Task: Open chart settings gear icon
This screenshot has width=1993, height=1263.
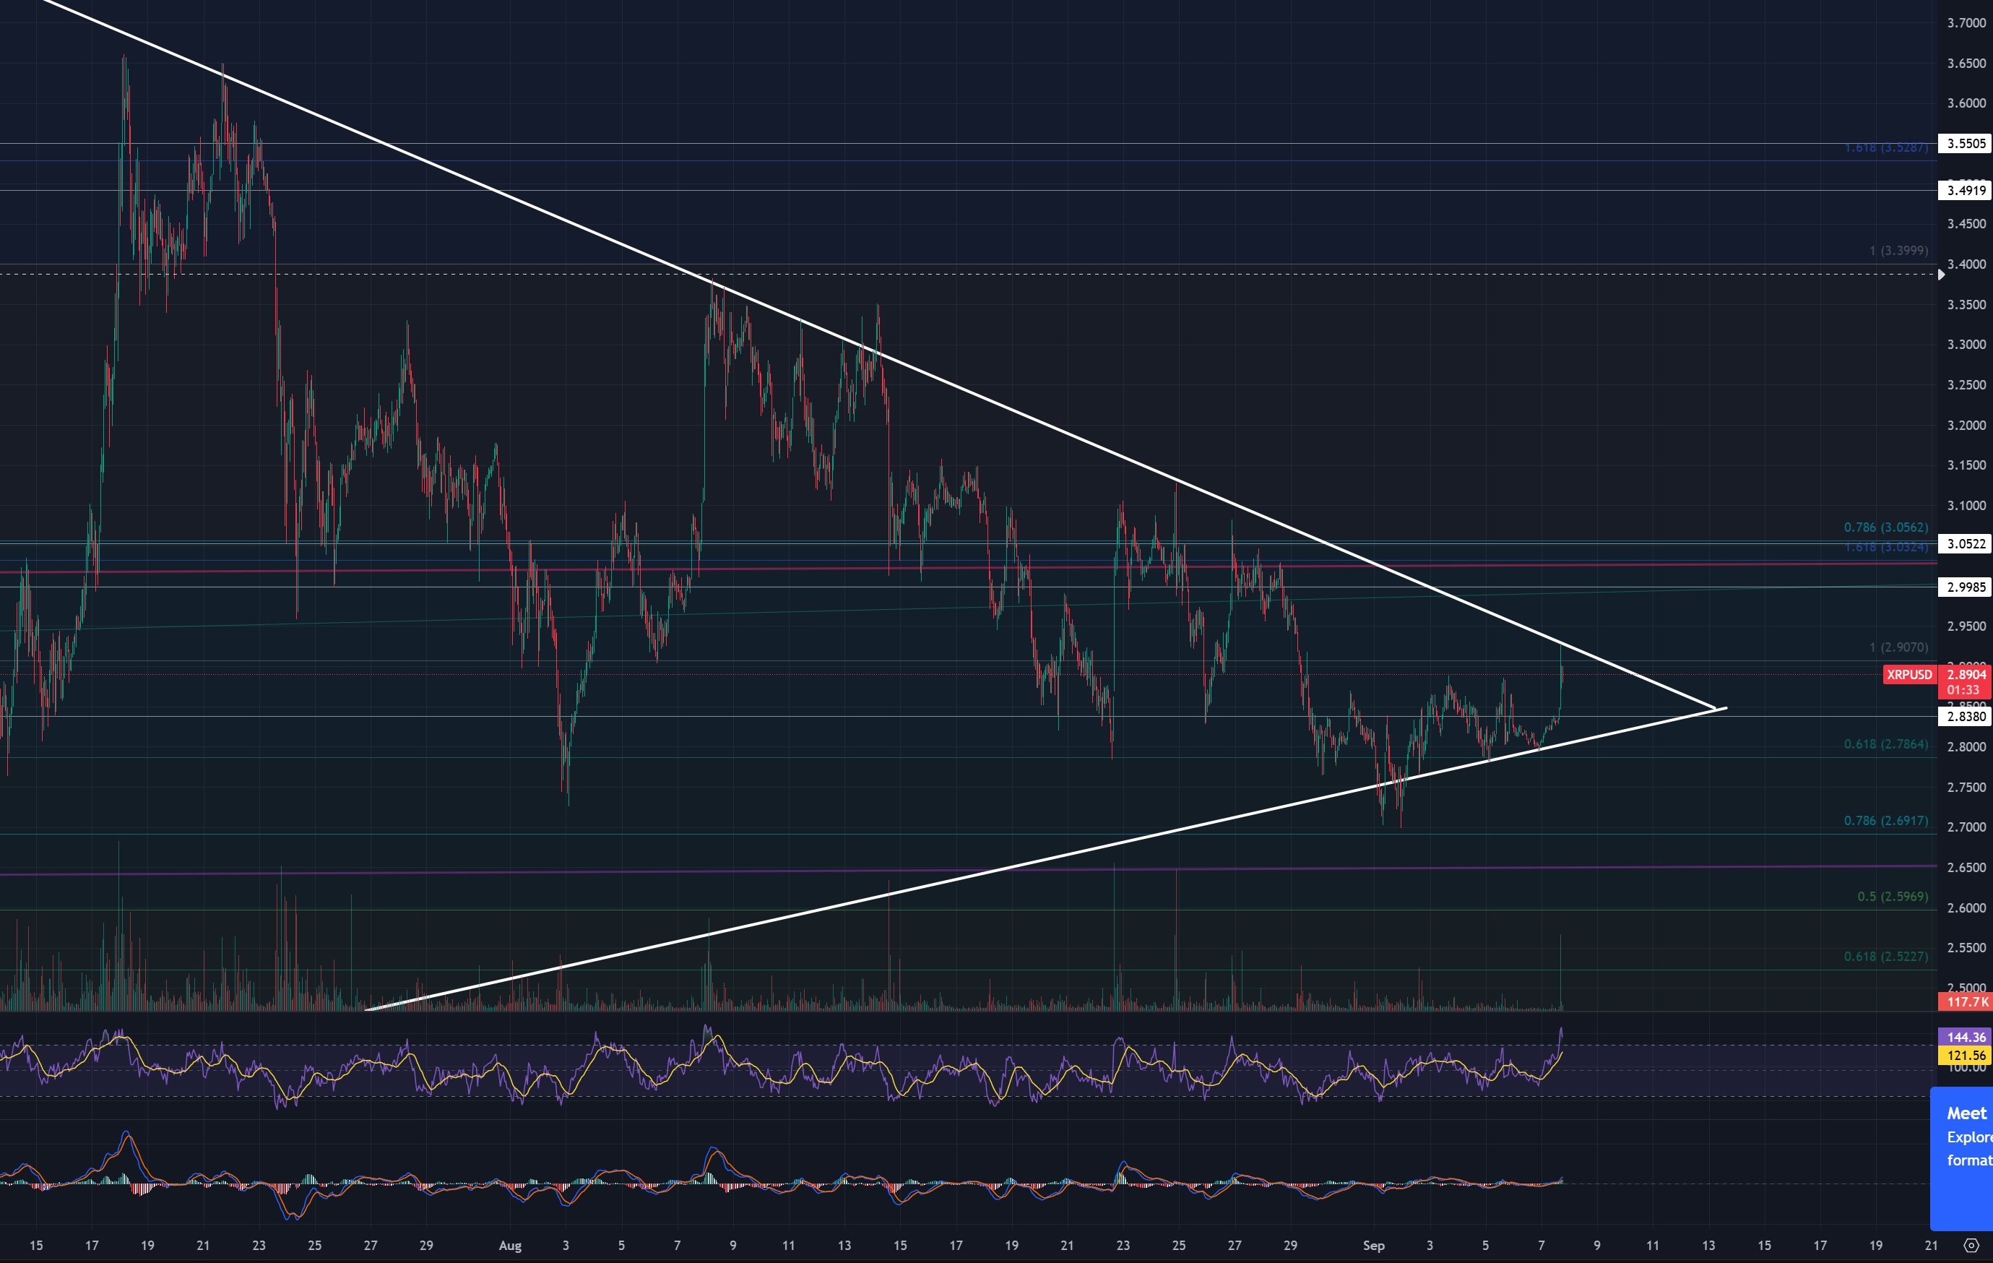Action: [x=1971, y=1245]
